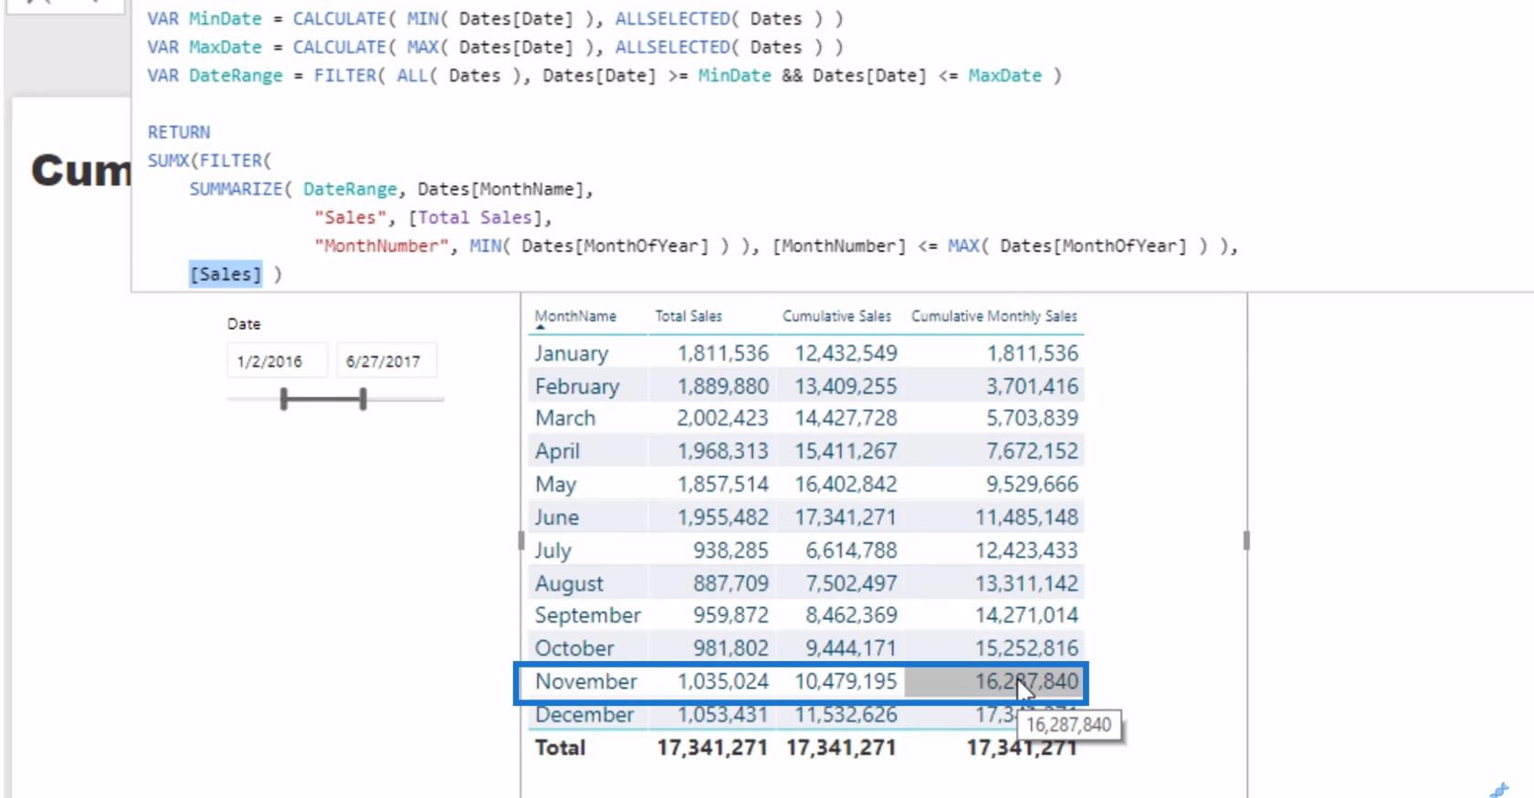Click April Total Sales value 1,968,313
This screenshot has width=1534, height=798.
click(723, 451)
